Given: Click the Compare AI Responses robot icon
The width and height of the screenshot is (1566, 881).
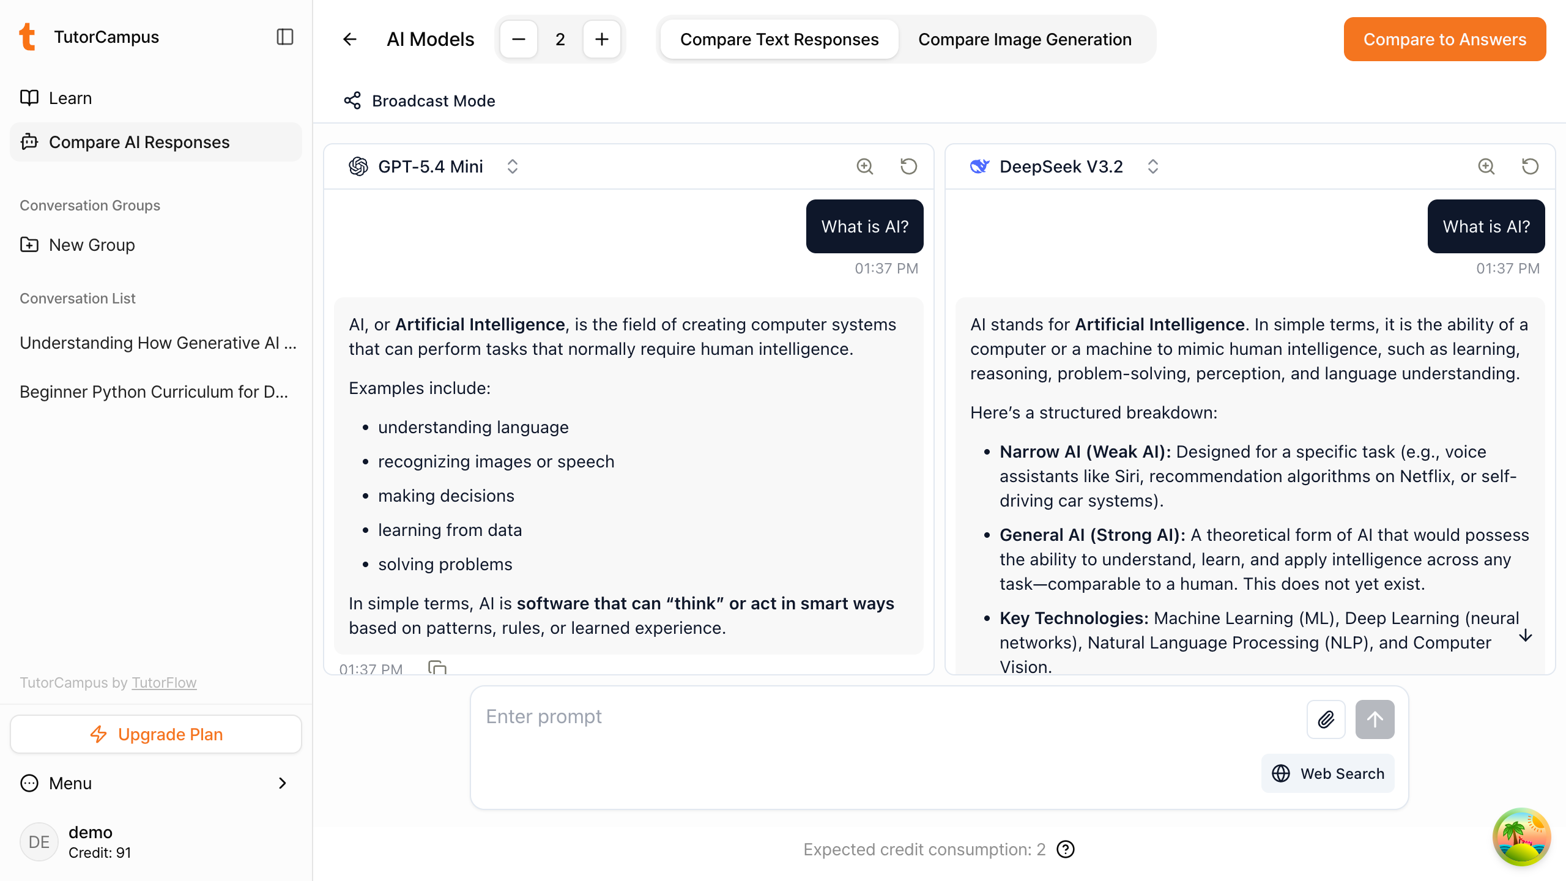Looking at the screenshot, I should [29, 142].
